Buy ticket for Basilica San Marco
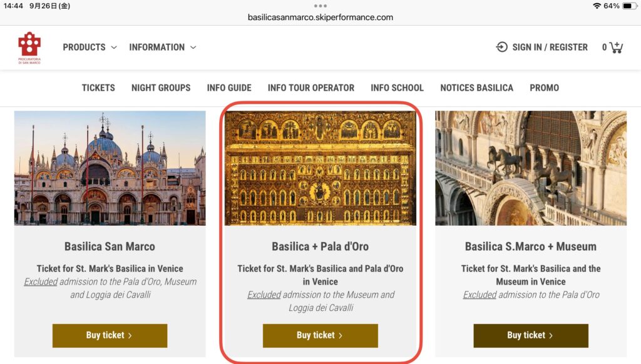The image size is (641, 364). pos(110,335)
